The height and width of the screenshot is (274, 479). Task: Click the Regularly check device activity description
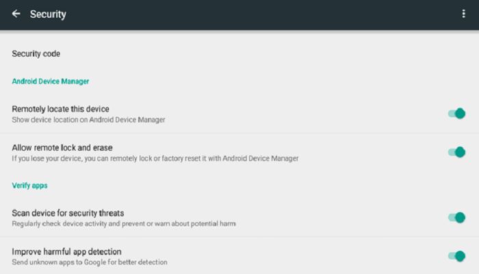124,224
